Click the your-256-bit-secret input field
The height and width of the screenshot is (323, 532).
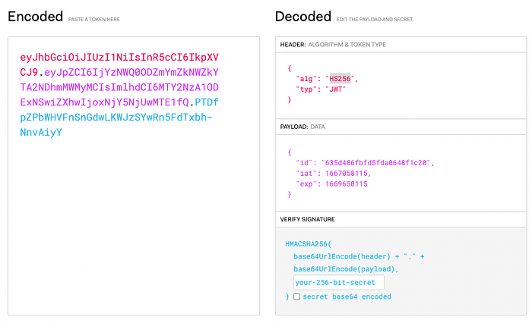[x=339, y=282]
